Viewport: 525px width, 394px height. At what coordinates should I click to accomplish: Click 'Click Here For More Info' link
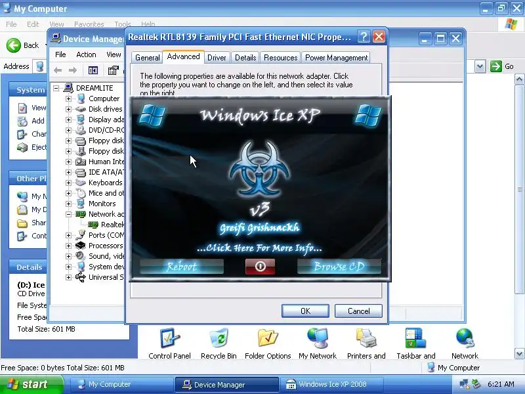(259, 248)
